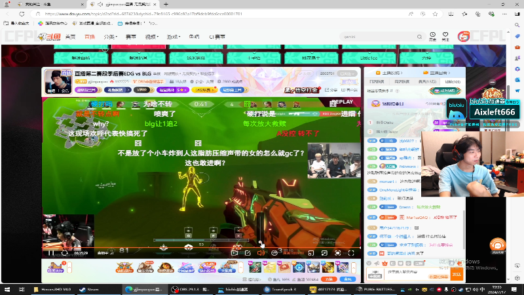
Task: Expand the gift list chevron at right
Action: pyautogui.click(x=354, y=267)
